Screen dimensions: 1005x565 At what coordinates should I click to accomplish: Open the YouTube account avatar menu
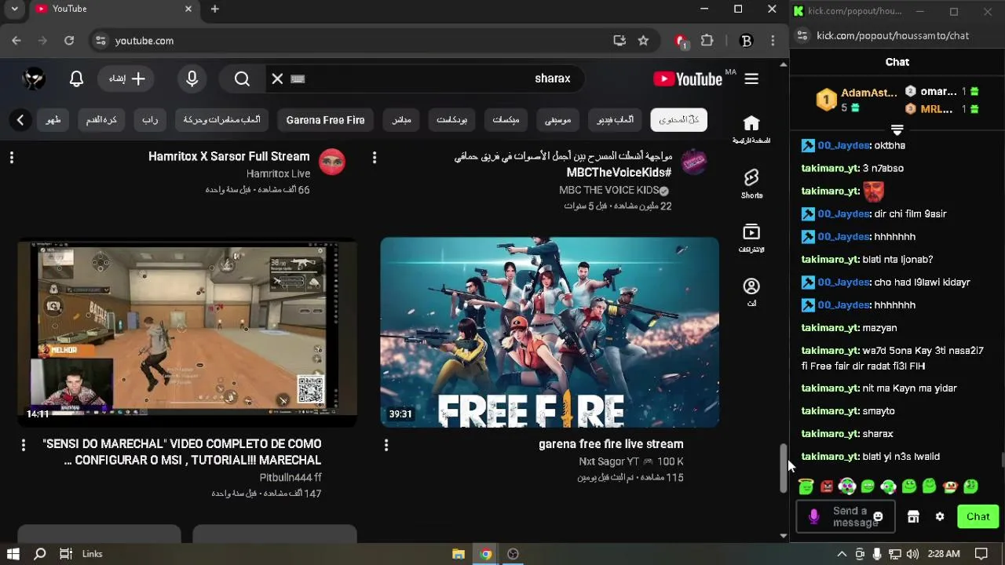pyautogui.click(x=34, y=78)
